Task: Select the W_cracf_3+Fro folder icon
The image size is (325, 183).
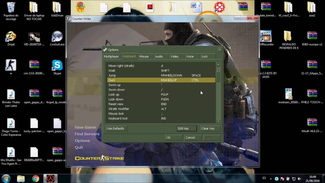Action: tap(289, 8)
